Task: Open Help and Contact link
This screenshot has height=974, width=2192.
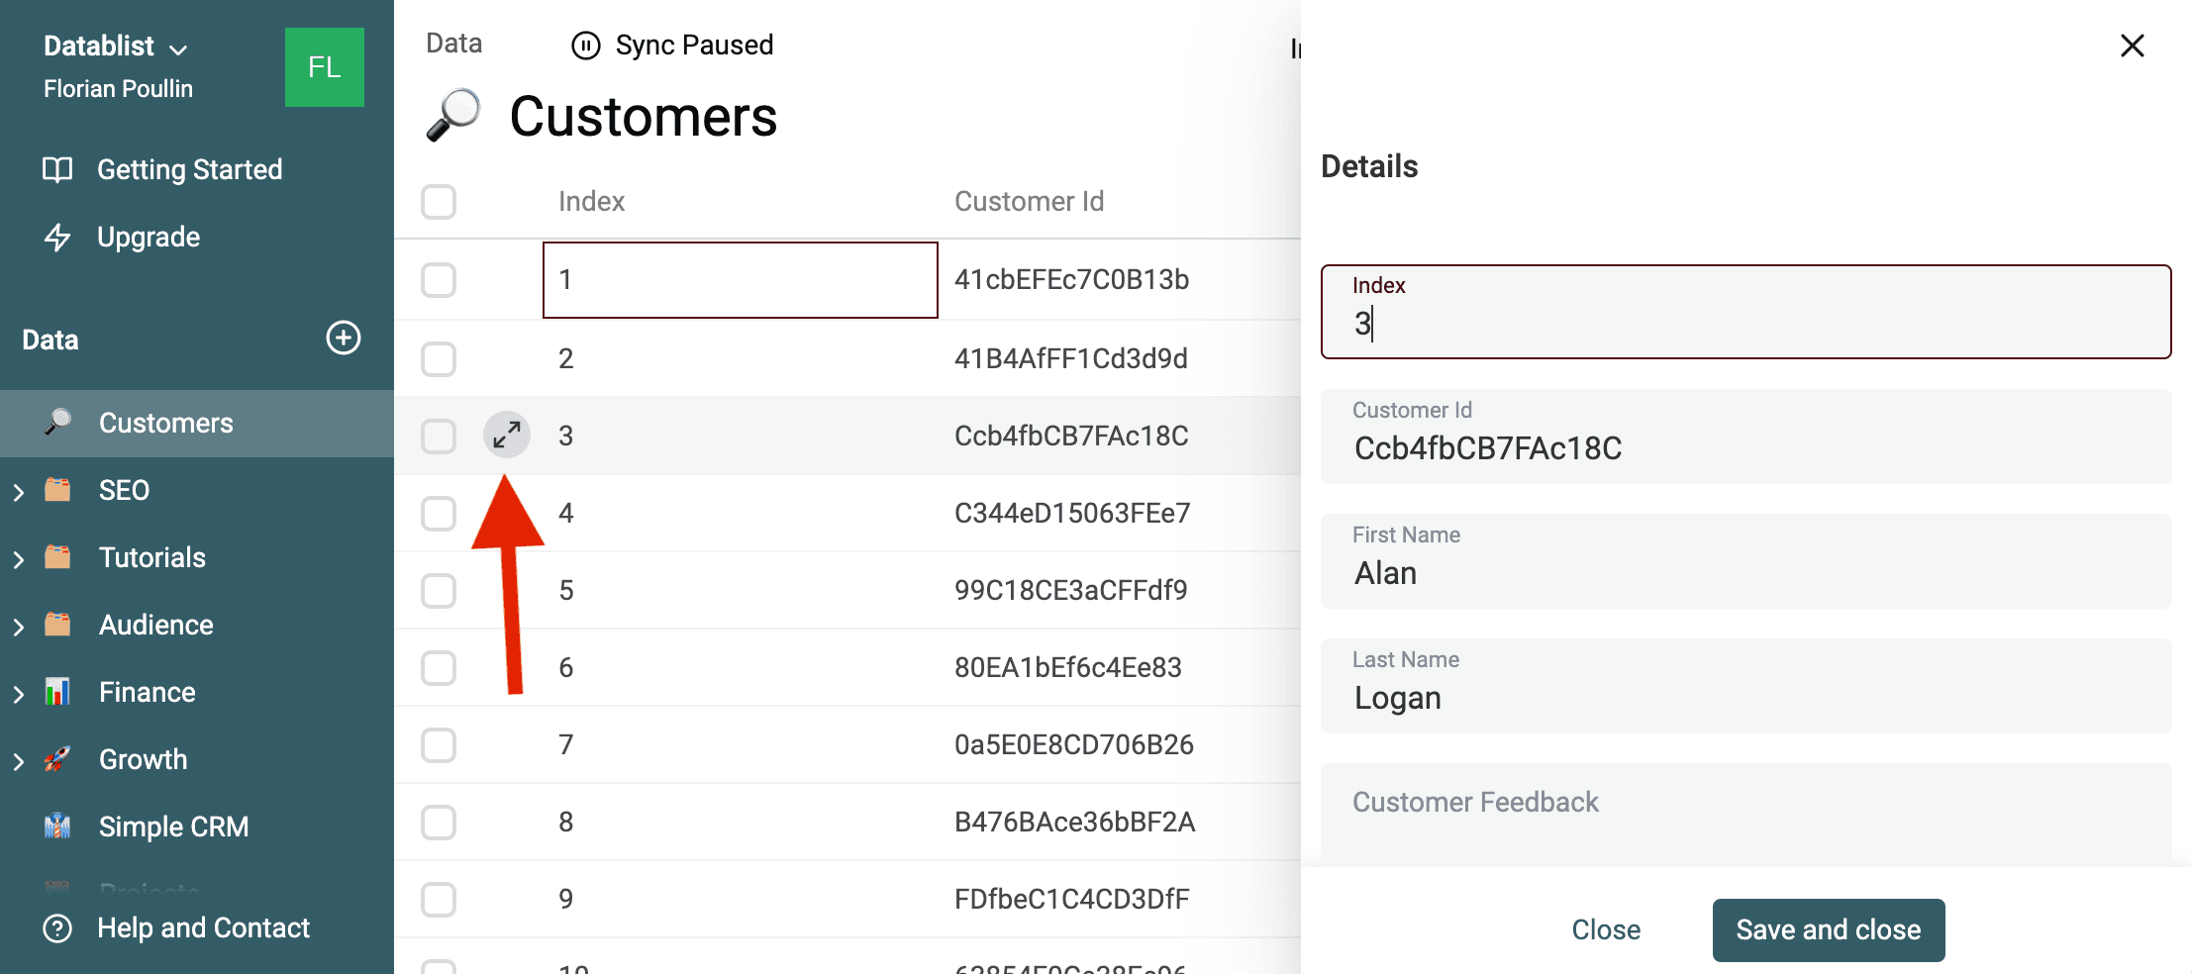Action: pyautogui.click(x=204, y=928)
